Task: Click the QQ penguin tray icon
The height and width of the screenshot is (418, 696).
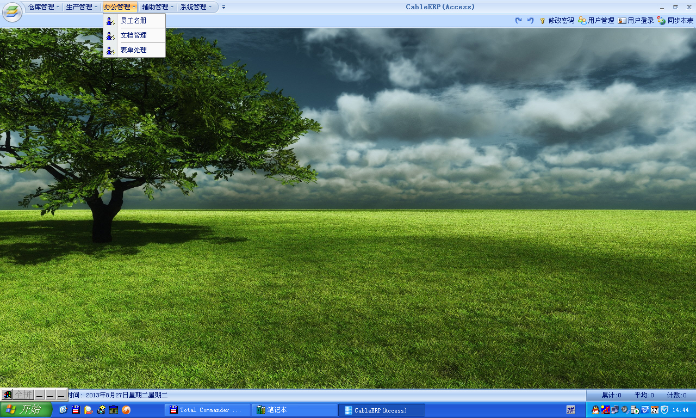Action: pos(595,410)
